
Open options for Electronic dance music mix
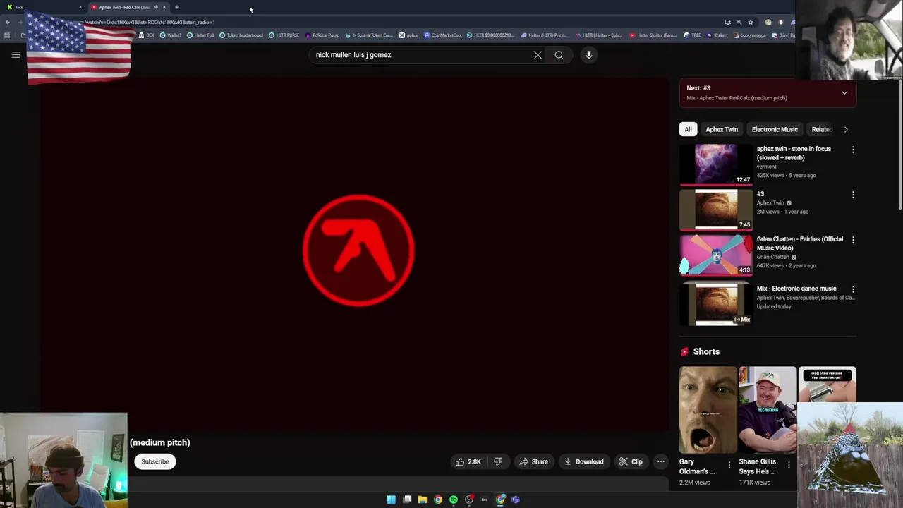853,289
